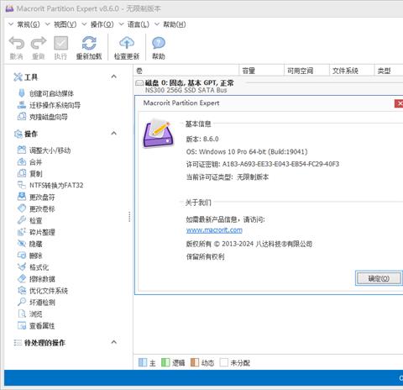Click the Volume (卷) column header
The image size is (403, 390).
pos(186,71)
